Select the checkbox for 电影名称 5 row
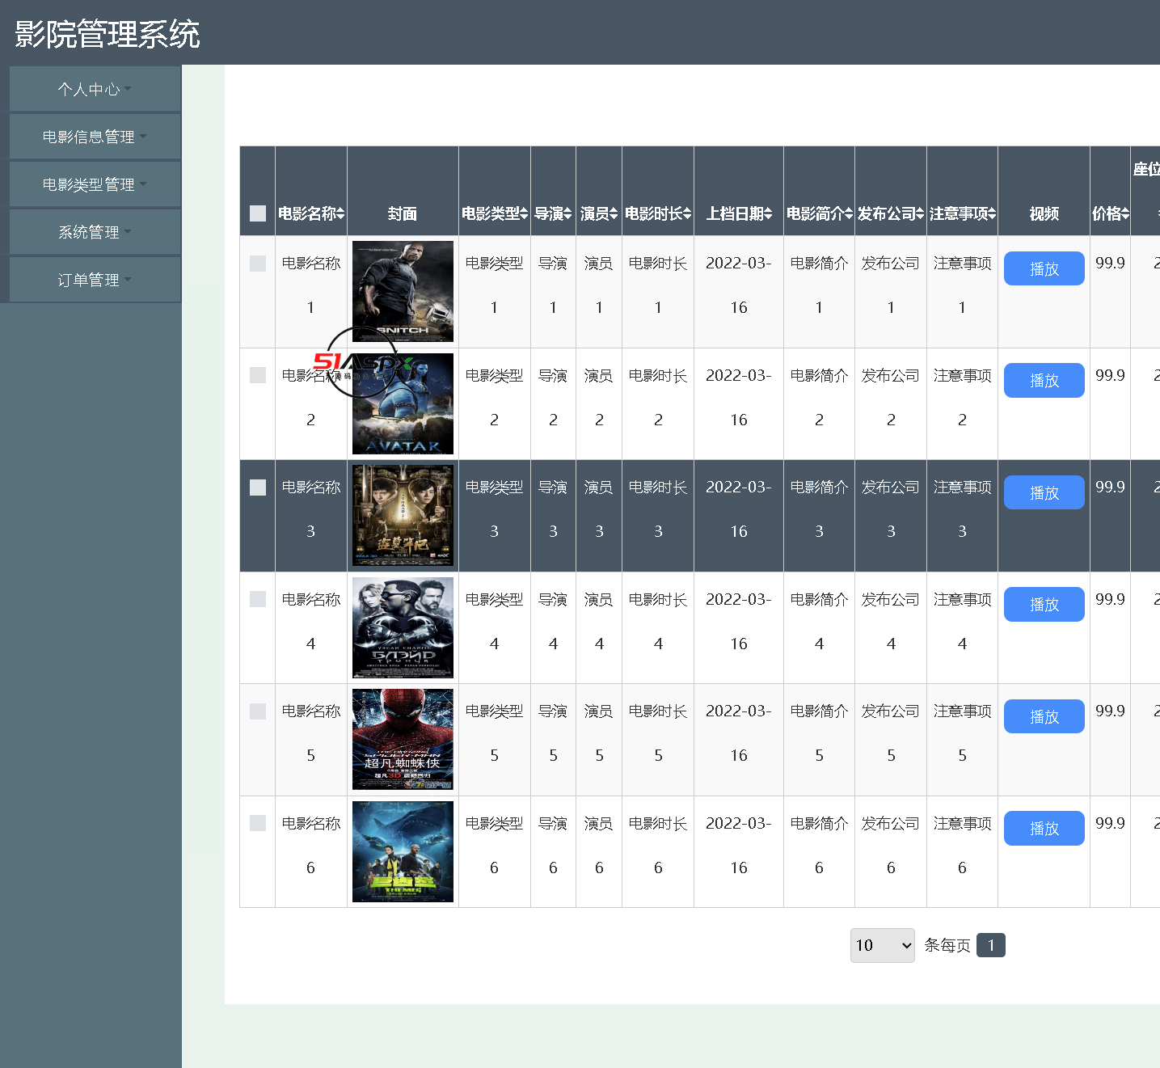1160x1068 pixels. pos(258,711)
